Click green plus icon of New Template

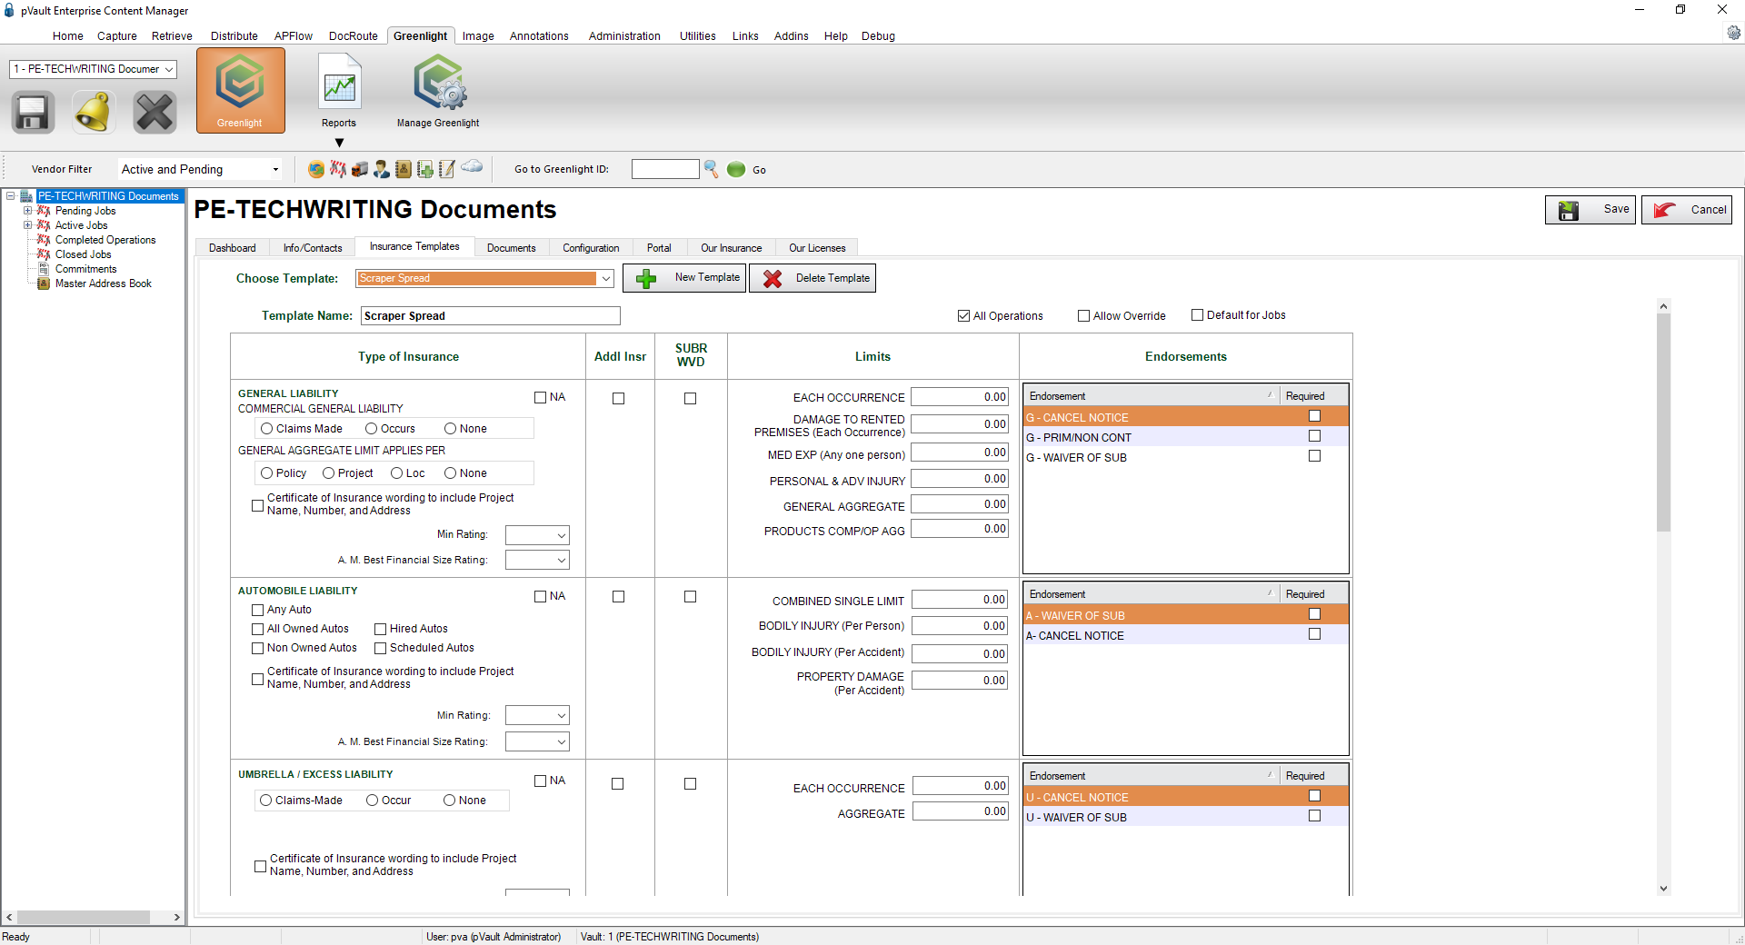point(646,278)
